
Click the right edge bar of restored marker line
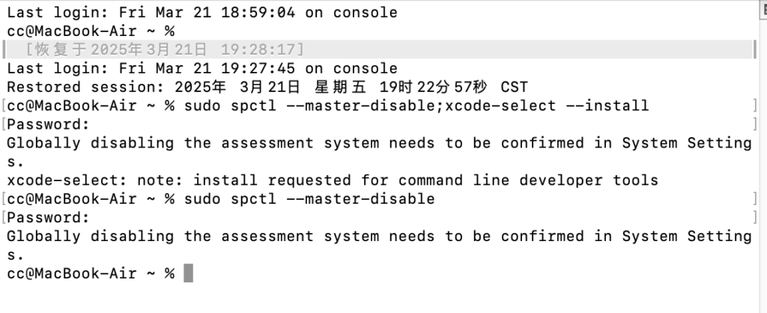tap(755, 49)
